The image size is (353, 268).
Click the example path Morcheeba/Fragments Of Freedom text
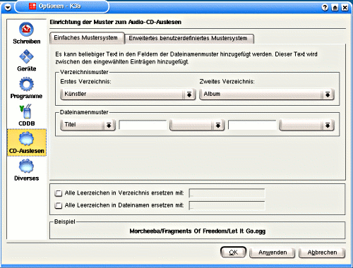[x=198, y=231]
